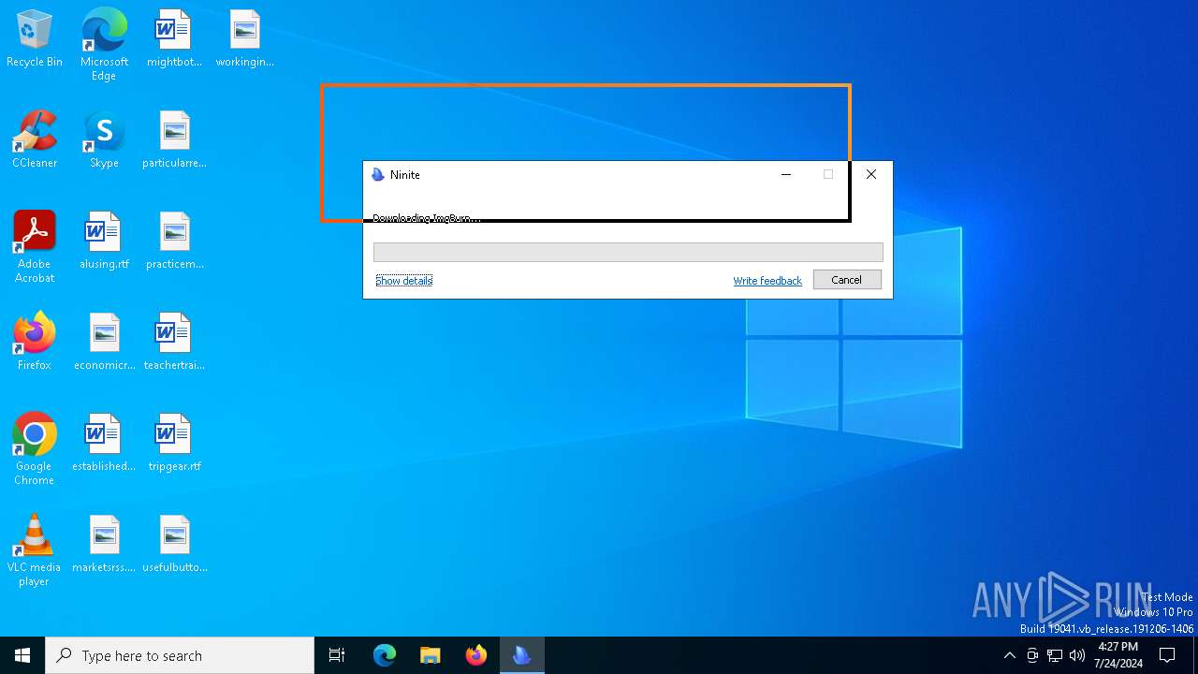Select the economicr file icon
The height and width of the screenshot is (674, 1198).
[104, 342]
